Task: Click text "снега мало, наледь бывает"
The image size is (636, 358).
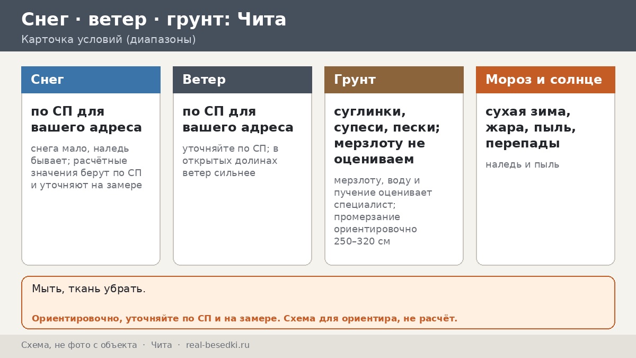Action: (80, 154)
